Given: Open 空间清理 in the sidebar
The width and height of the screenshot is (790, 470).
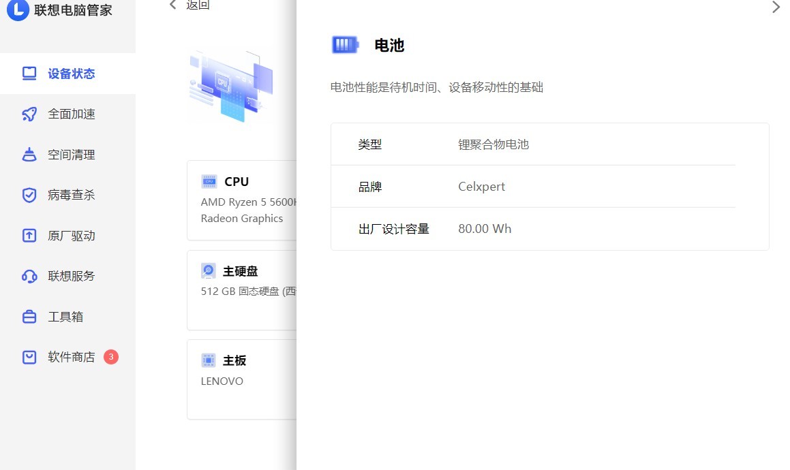Looking at the screenshot, I should [67, 155].
